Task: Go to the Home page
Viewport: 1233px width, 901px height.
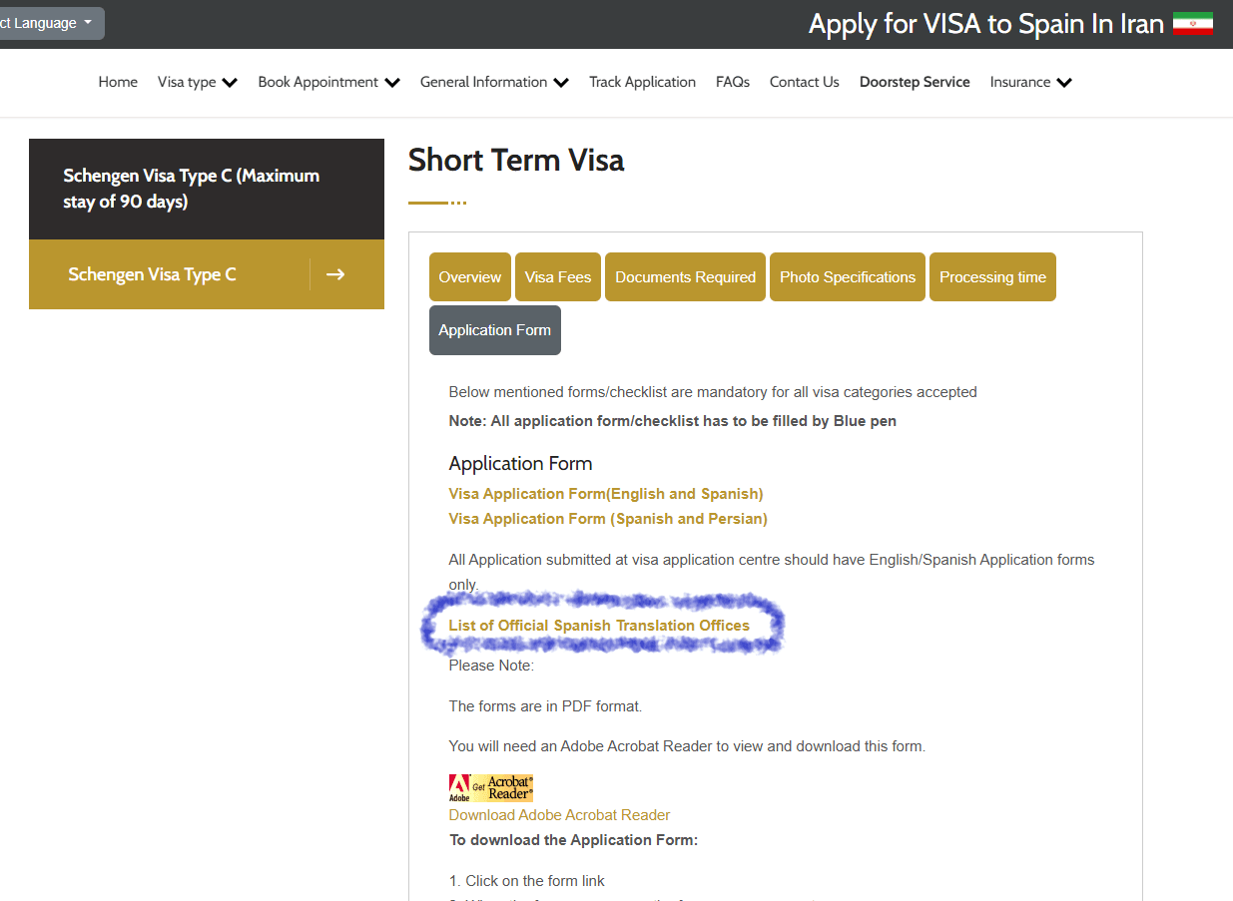Action: pos(118,83)
